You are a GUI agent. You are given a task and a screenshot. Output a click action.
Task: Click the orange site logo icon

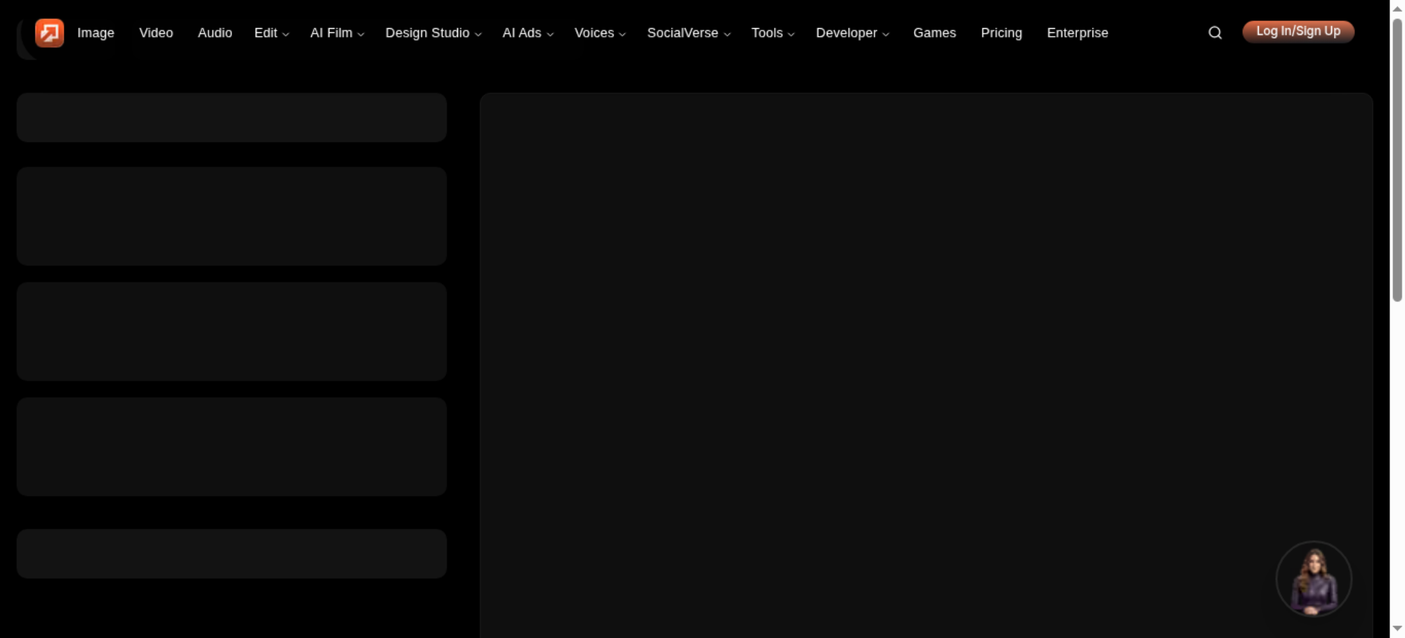[x=49, y=33]
